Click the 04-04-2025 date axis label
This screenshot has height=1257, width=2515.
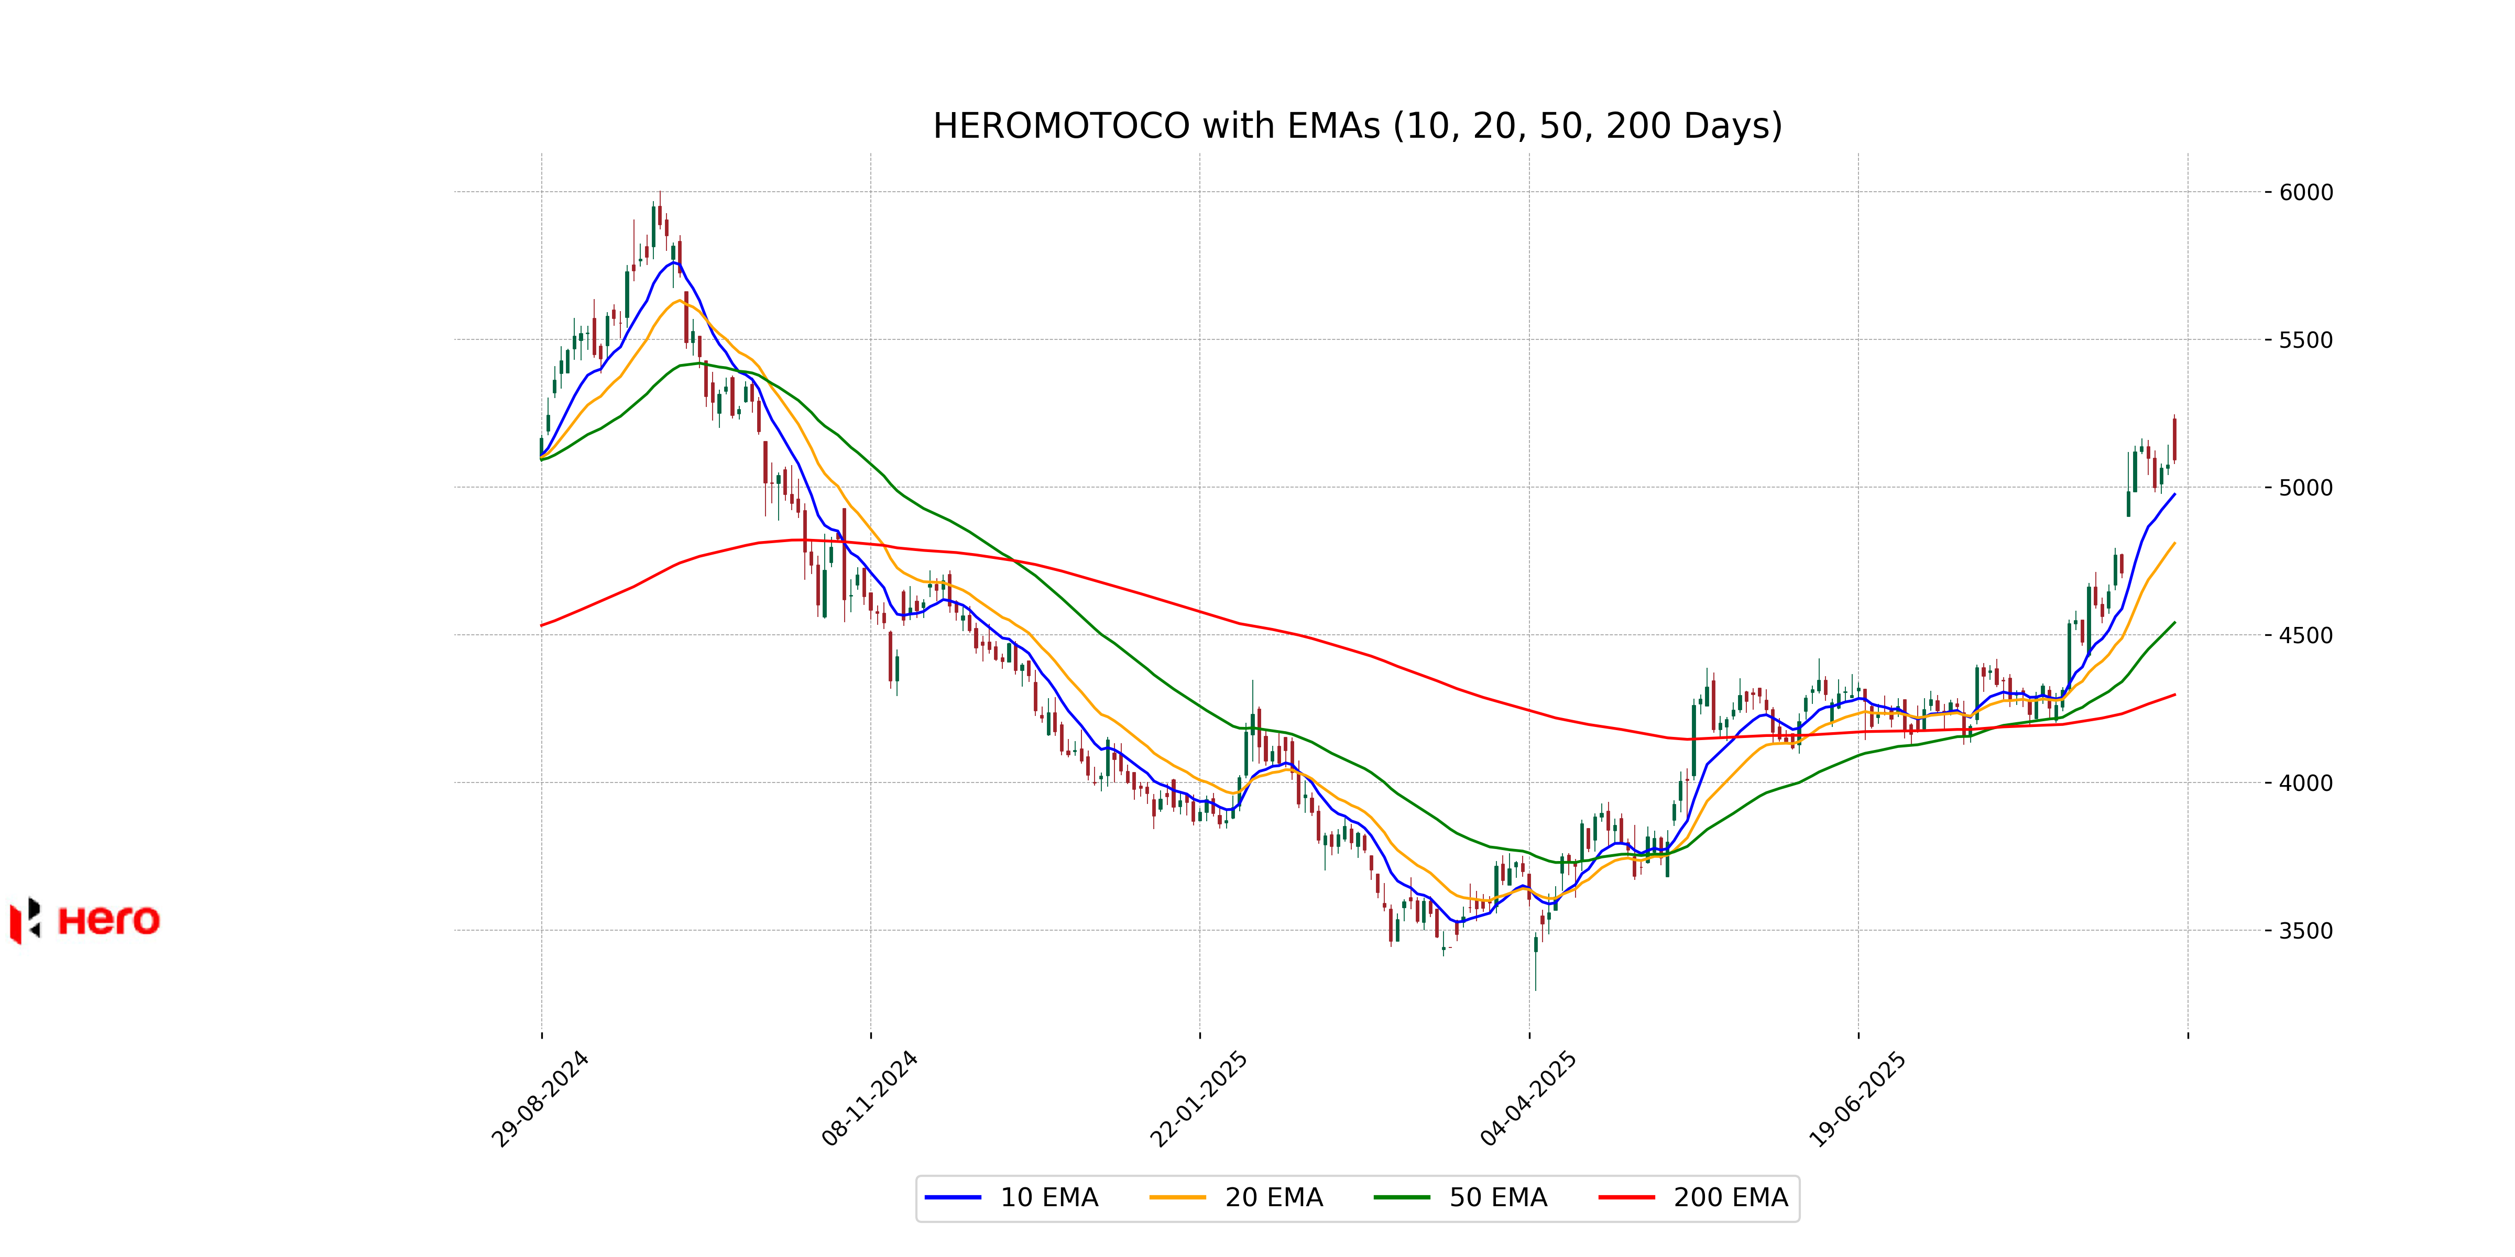pyautogui.click(x=1528, y=1099)
